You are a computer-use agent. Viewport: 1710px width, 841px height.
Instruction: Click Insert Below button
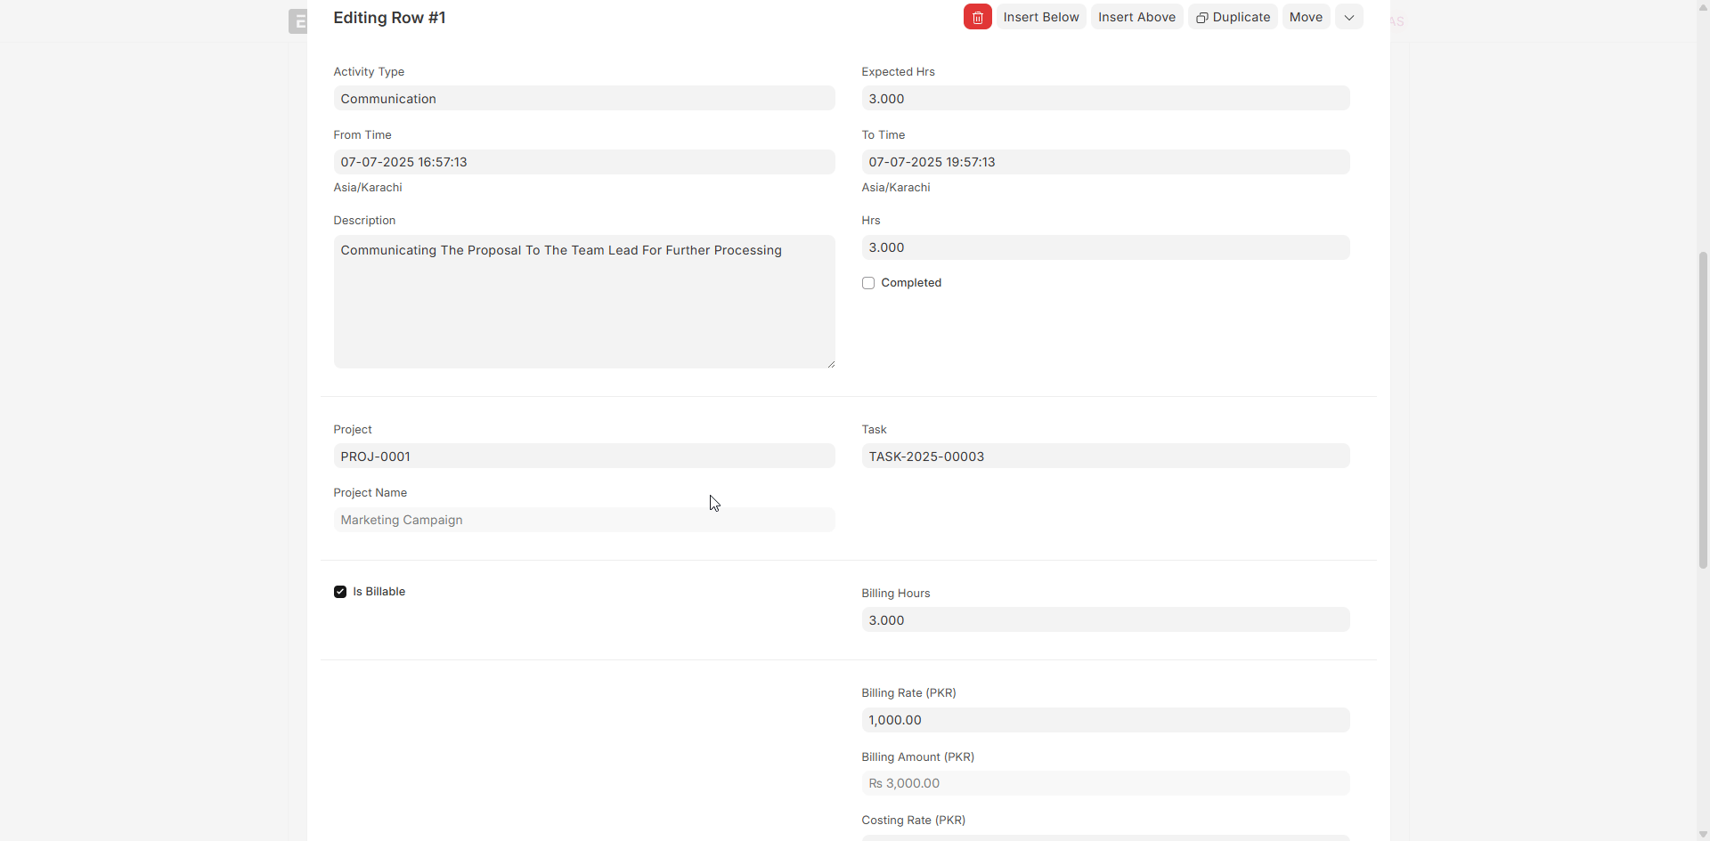1040,17
